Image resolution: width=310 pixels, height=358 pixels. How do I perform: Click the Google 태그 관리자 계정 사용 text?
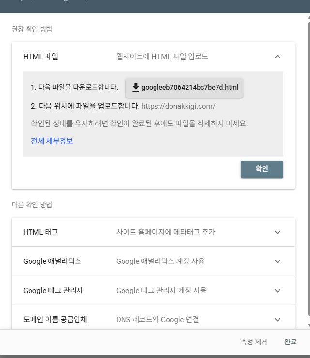point(161,291)
